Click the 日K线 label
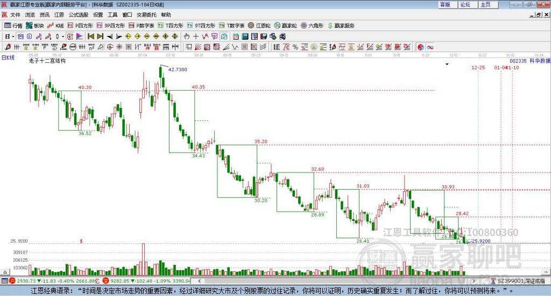This screenshot has height=296, width=551. pyautogui.click(x=8, y=57)
